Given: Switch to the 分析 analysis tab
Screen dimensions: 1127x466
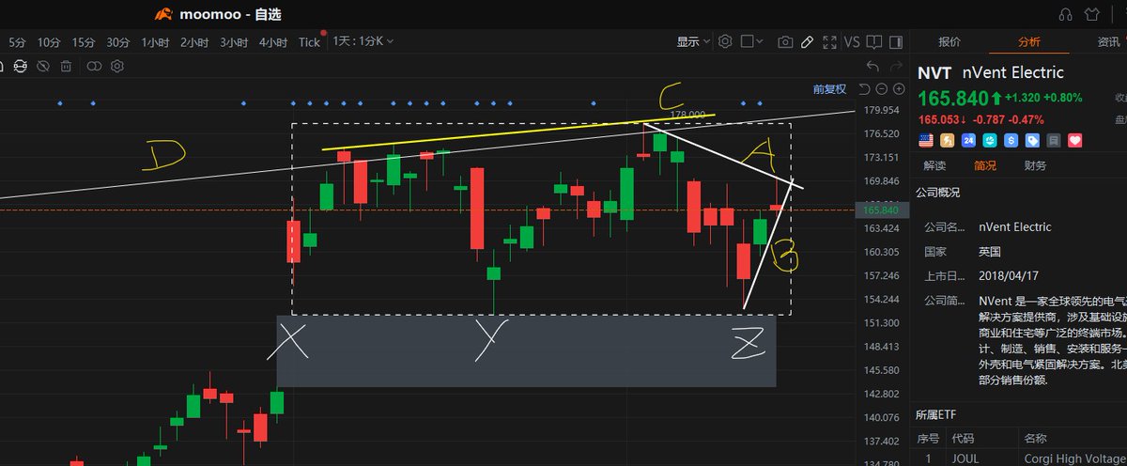Looking at the screenshot, I should pos(1029,41).
